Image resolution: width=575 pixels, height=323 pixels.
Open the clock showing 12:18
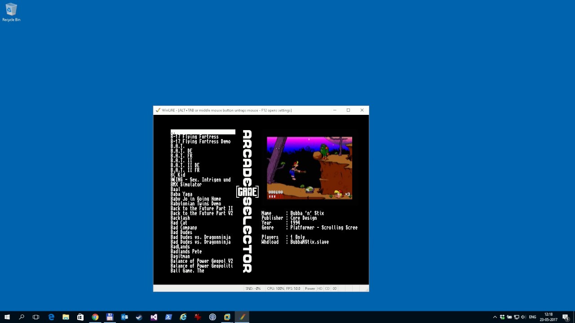coord(548,317)
